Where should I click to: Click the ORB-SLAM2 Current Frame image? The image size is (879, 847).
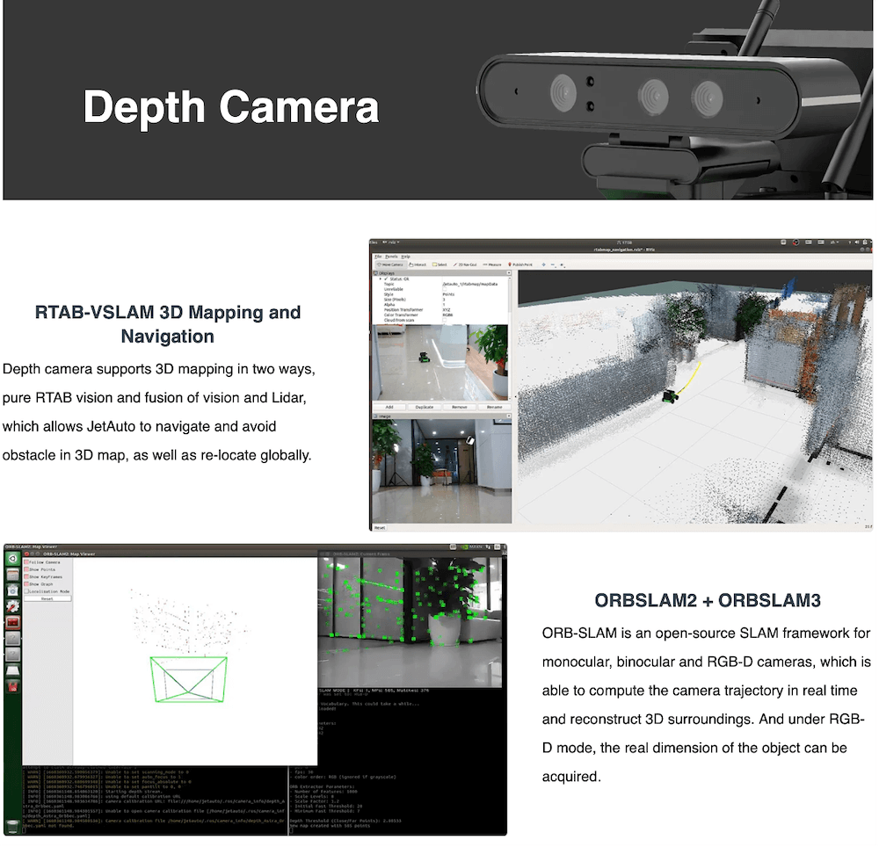[410, 622]
